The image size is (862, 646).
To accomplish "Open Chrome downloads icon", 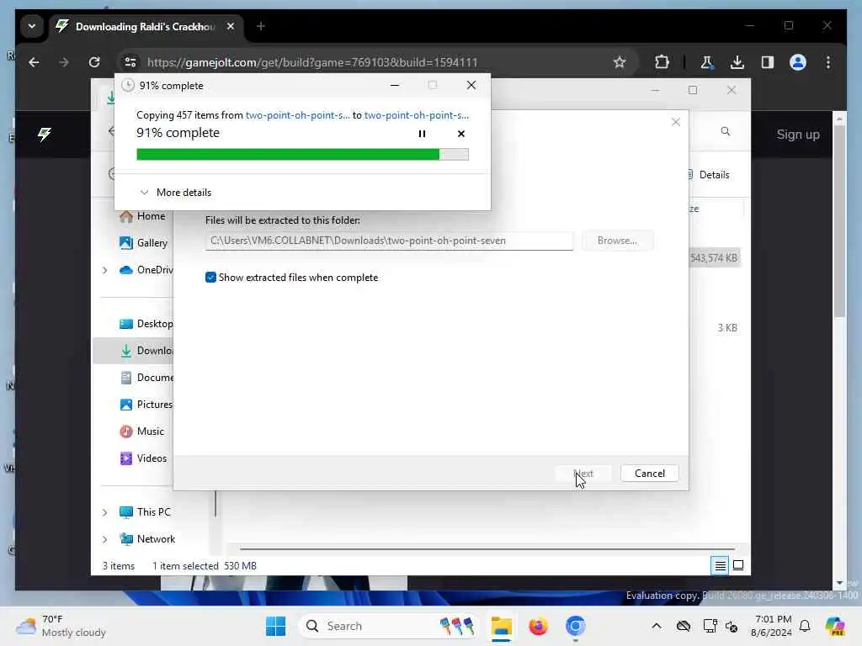I will click(x=737, y=62).
